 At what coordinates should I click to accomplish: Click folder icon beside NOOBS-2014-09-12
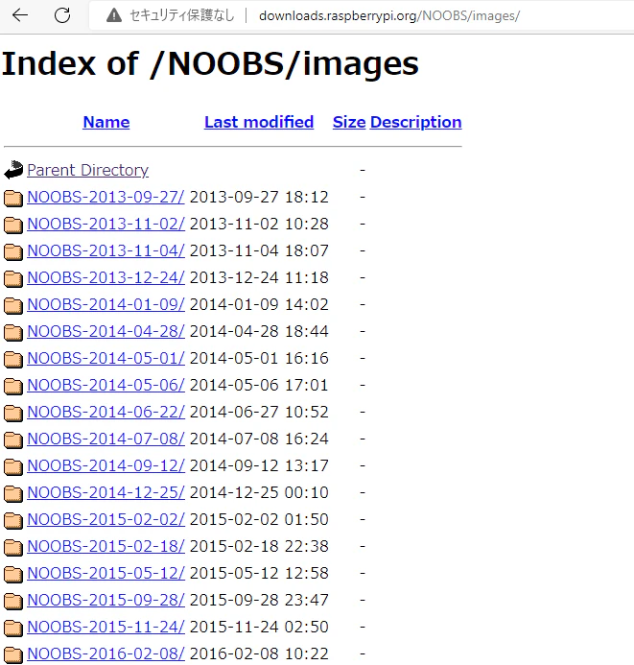(x=13, y=466)
